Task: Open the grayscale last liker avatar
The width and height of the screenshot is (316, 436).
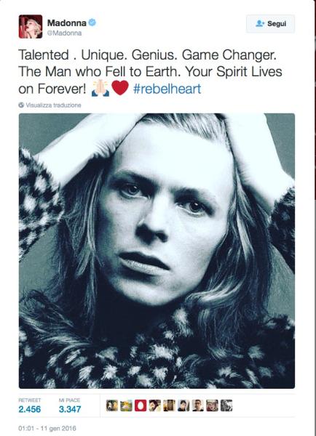Action: 226,405
